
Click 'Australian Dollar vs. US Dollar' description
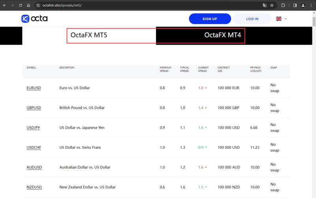coord(85,167)
